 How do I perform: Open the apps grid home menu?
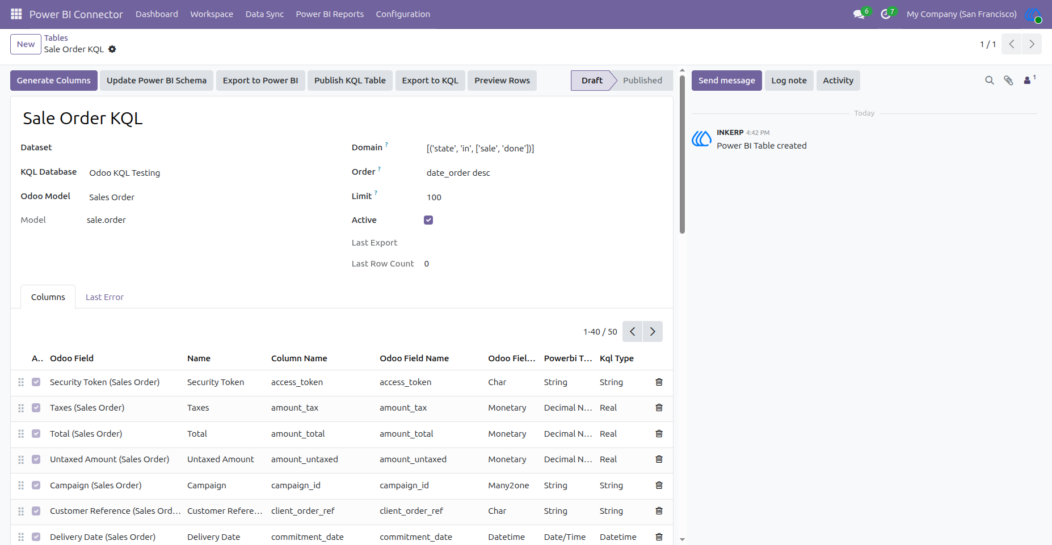coord(16,14)
